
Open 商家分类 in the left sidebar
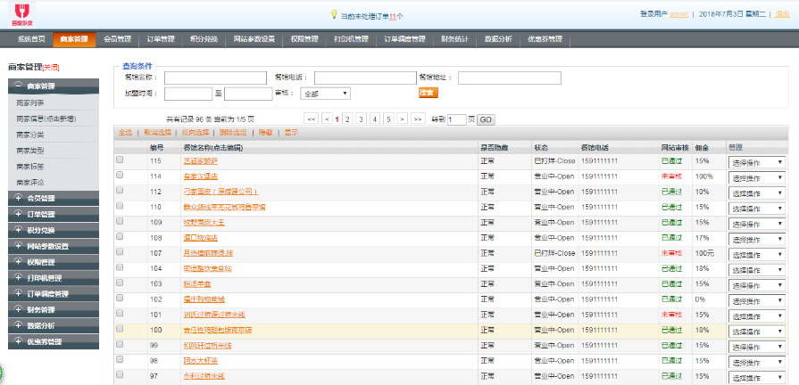coord(30,134)
